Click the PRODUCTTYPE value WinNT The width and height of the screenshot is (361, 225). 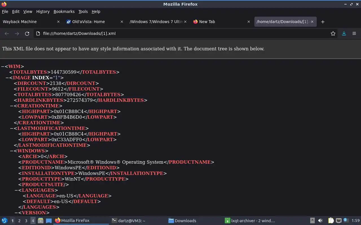pyautogui.click(x=73, y=179)
